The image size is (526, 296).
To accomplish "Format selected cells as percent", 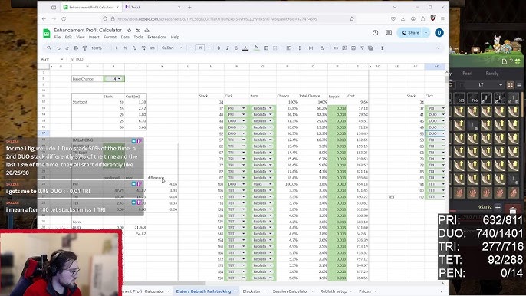I will [x=125, y=48].
